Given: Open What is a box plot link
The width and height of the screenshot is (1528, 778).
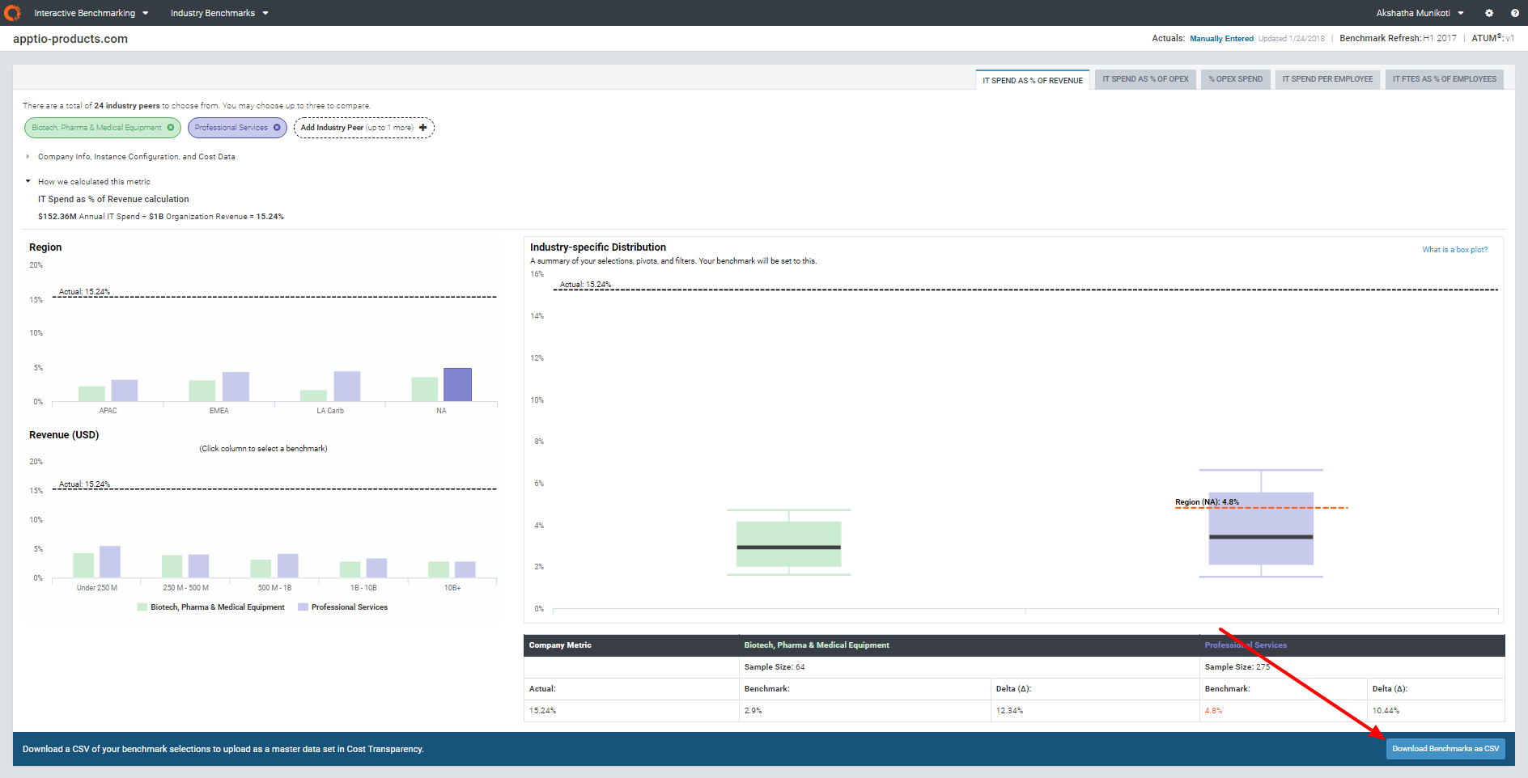Looking at the screenshot, I should tap(1455, 250).
